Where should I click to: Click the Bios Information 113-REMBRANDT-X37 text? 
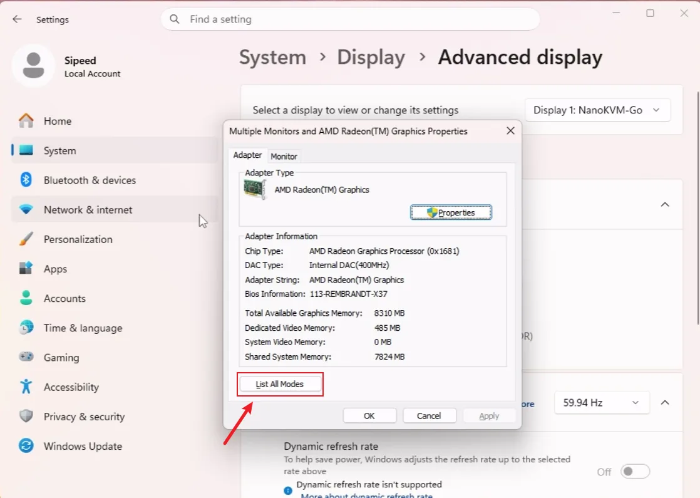(x=349, y=294)
